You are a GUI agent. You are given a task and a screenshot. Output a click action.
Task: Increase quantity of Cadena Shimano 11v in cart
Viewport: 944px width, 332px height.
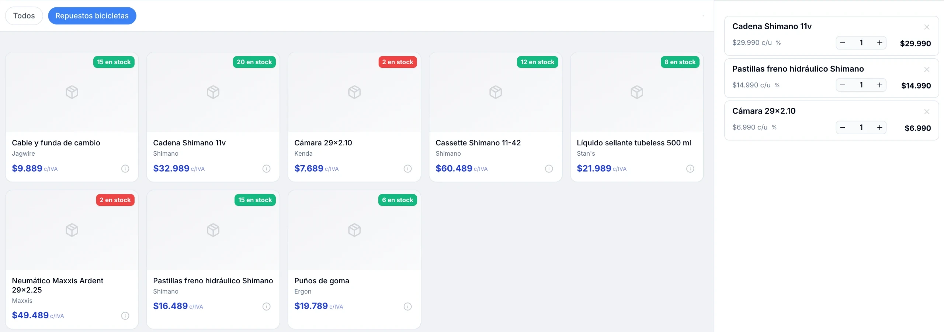pos(880,43)
